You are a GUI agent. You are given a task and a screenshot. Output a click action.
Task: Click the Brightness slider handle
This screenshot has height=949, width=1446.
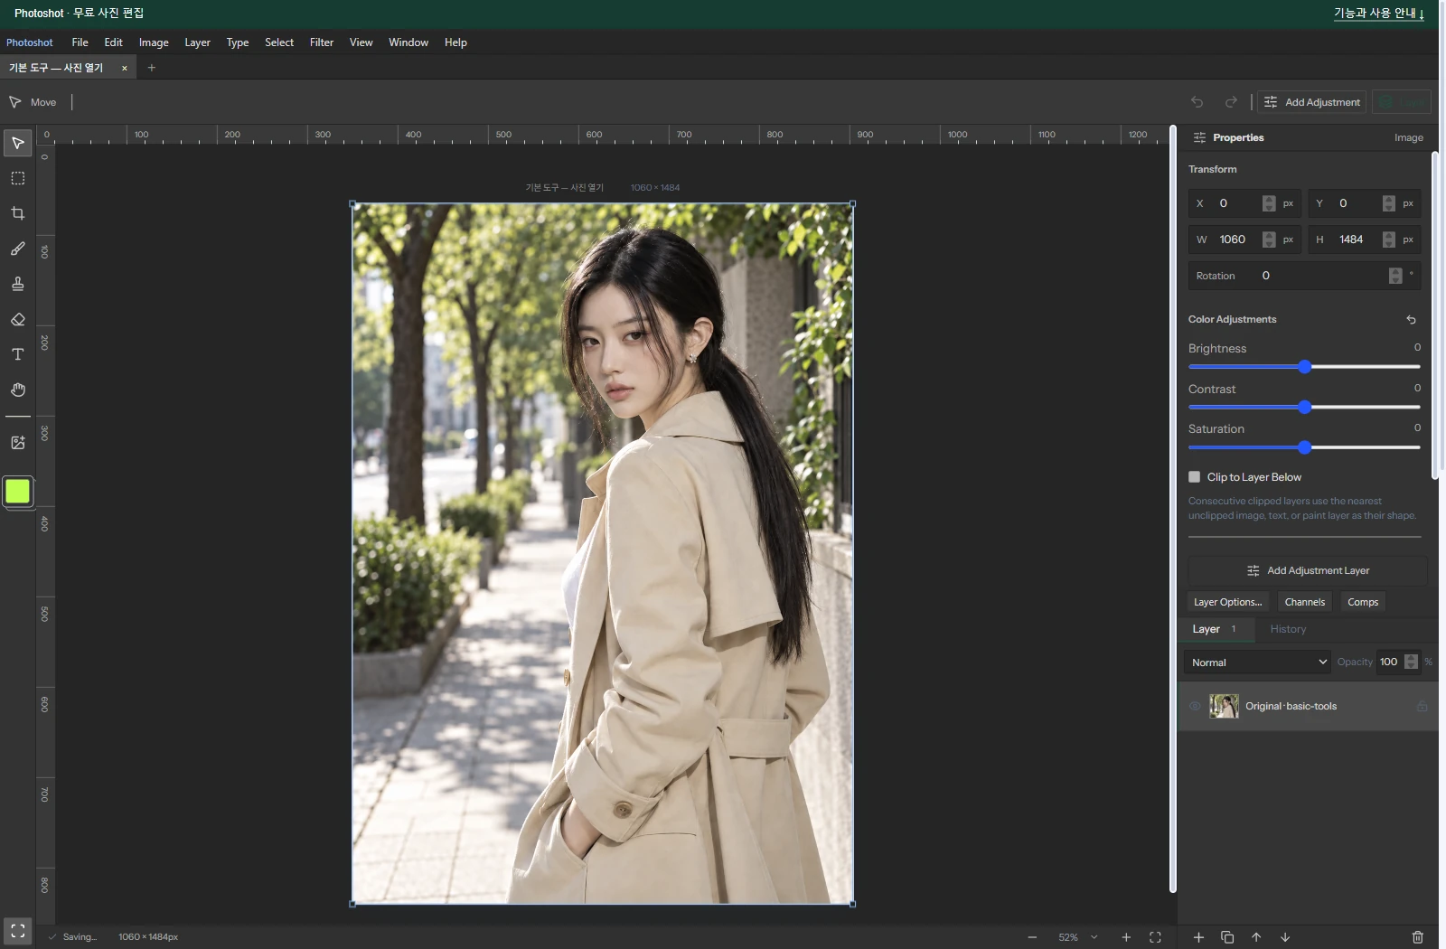click(x=1304, y=367)
